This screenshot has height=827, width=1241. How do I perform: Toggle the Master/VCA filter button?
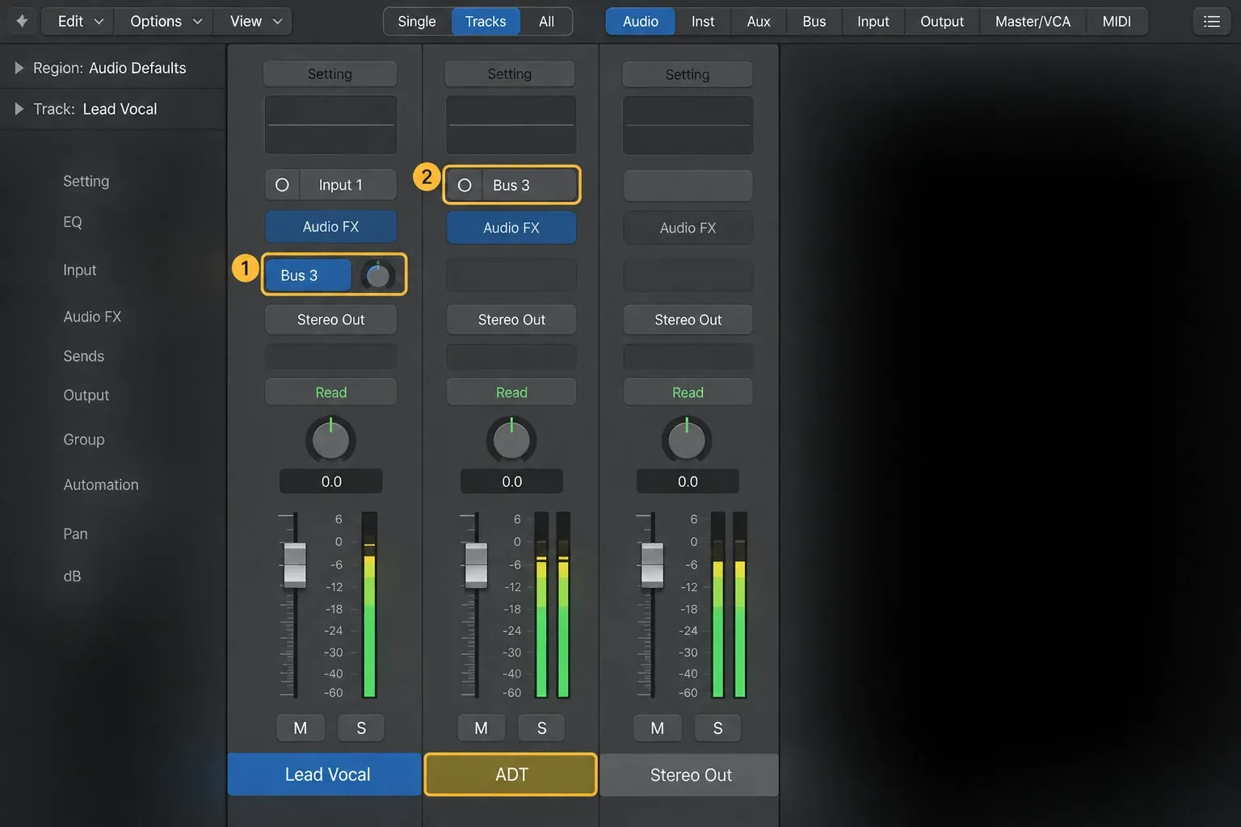pyautogui.click(x=1033, y=21)
